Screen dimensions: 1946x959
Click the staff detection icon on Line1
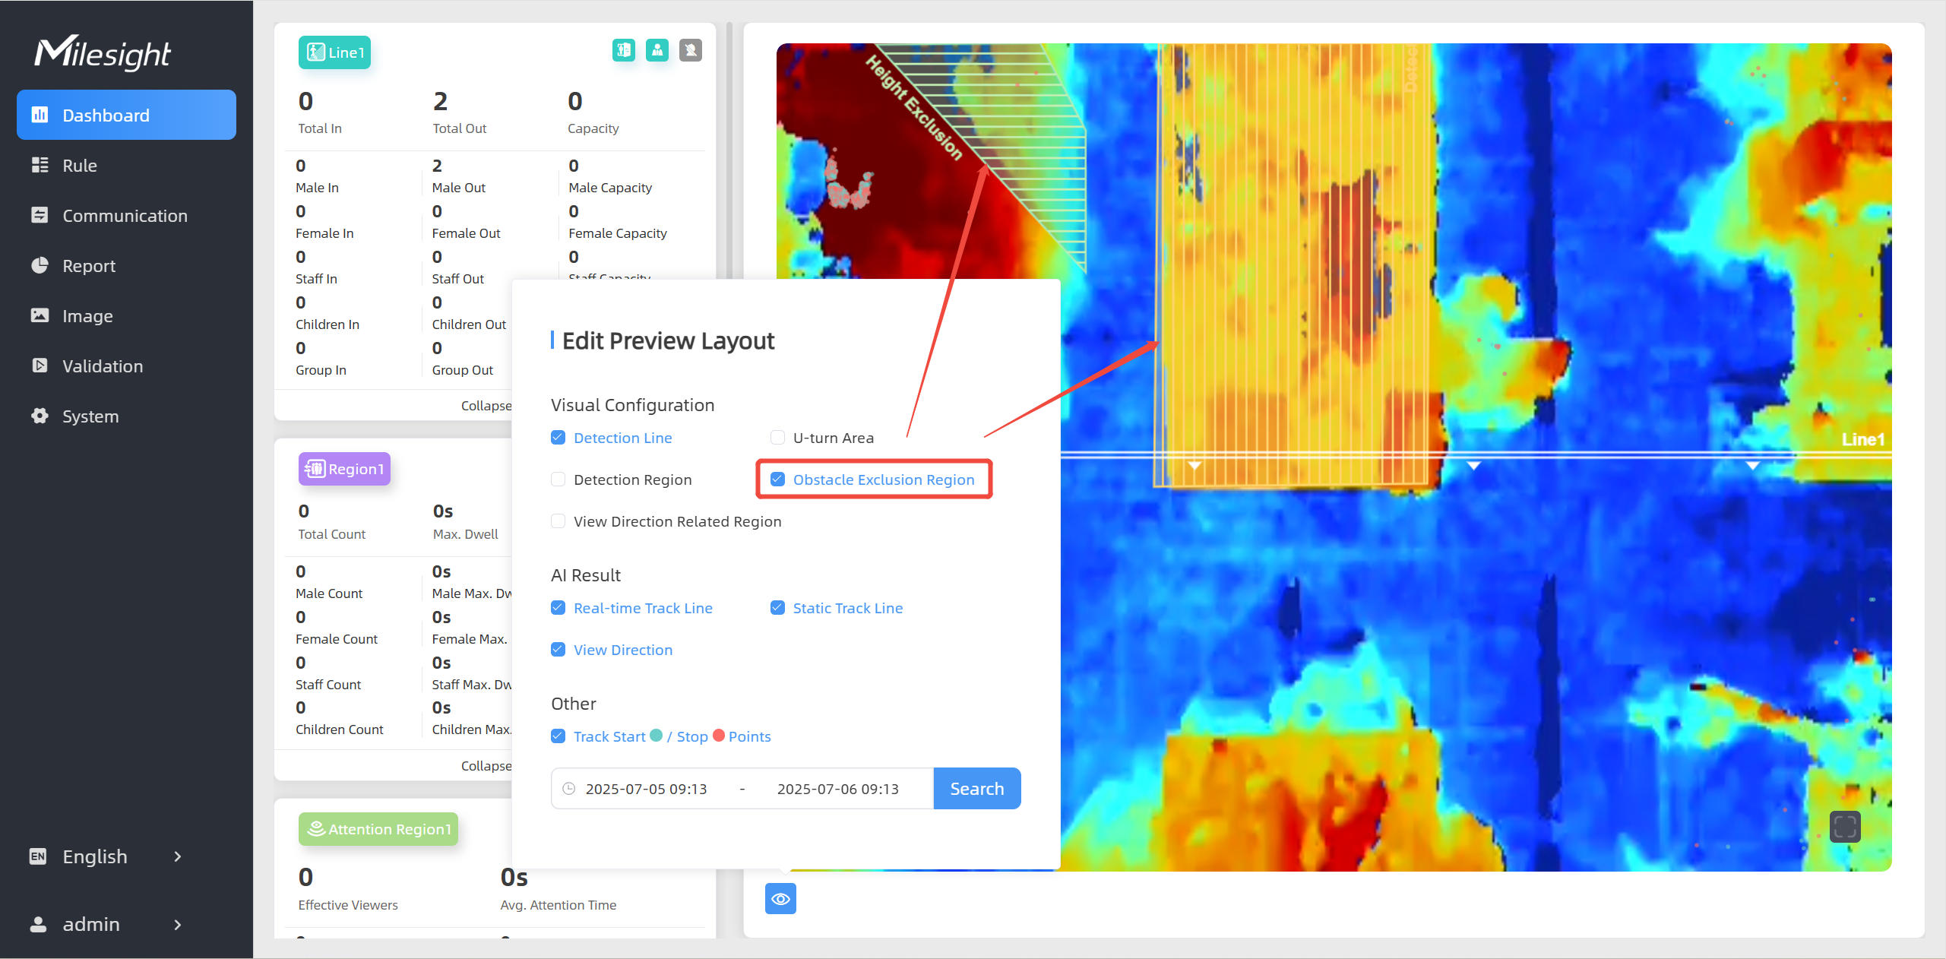(x=657, y=50)
